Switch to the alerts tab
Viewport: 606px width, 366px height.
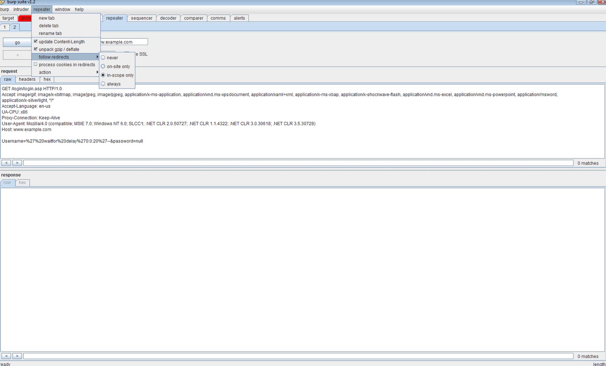tap(239, 18)
